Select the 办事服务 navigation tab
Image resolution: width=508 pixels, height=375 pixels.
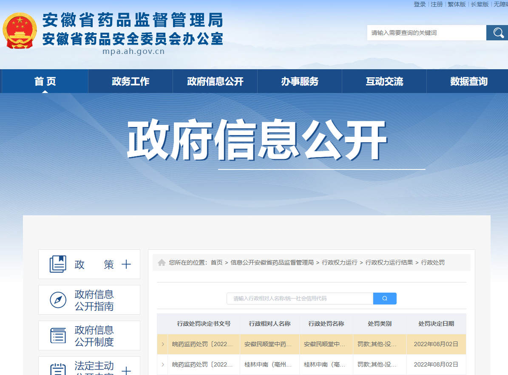(300, 82)
